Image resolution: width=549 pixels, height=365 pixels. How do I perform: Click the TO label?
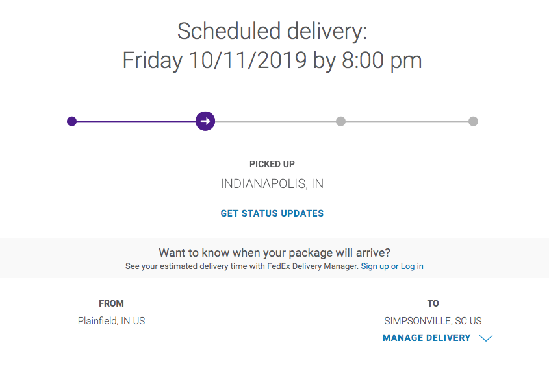click(433, 303)
